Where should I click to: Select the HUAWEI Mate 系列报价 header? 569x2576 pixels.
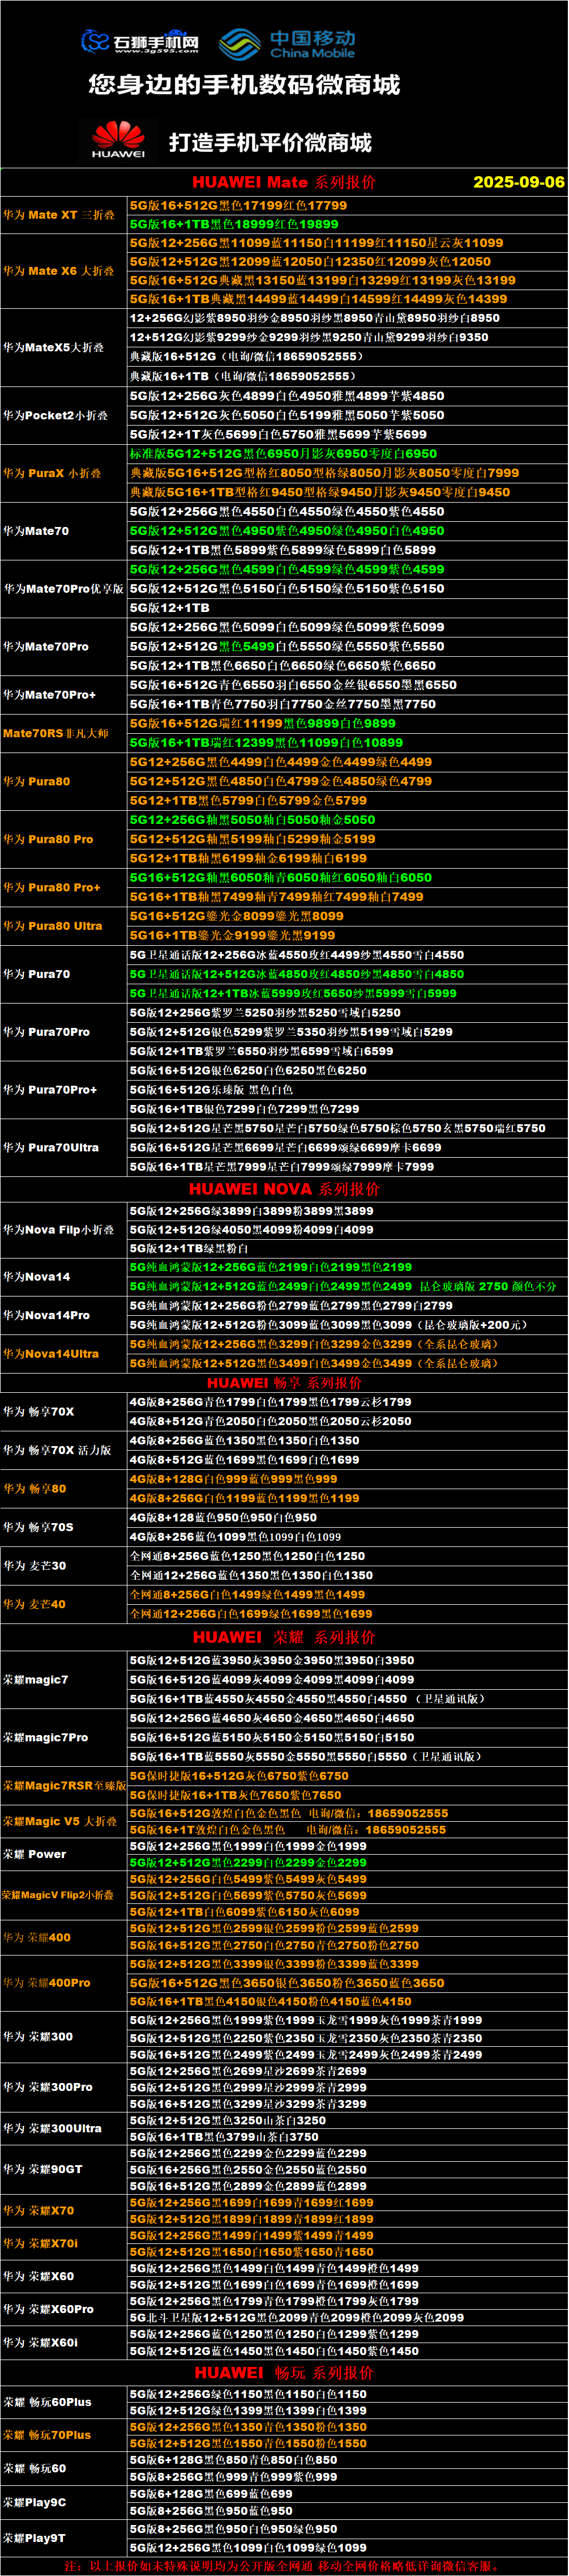284,182
